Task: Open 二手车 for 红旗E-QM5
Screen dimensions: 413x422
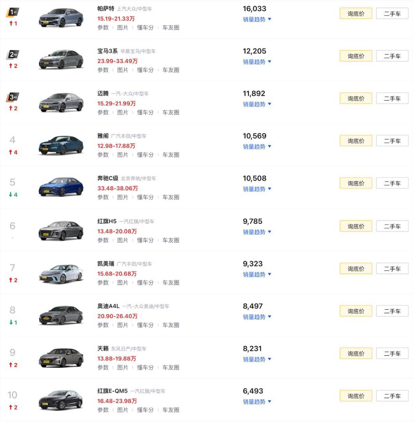Action: pyautogui.click(x=392, y=396)
